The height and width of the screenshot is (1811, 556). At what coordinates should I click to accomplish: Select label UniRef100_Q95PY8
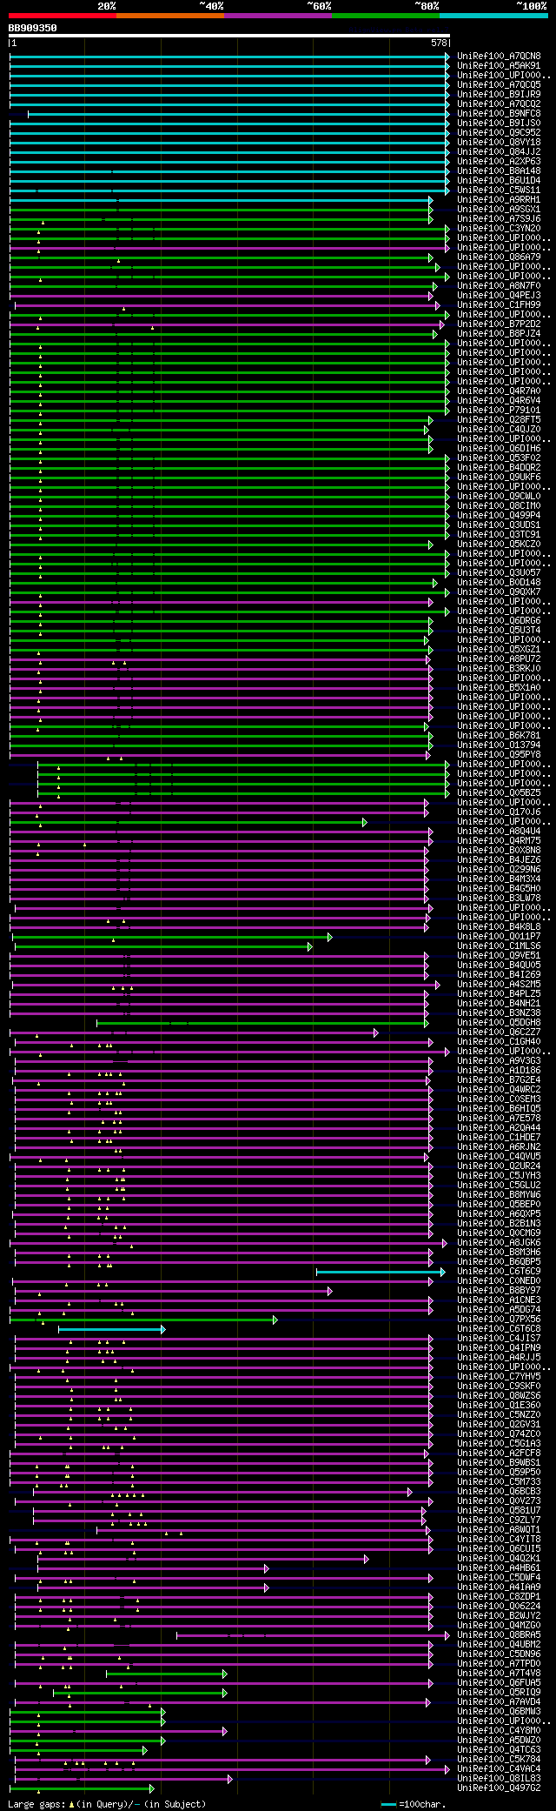click(x=499, y=755)
